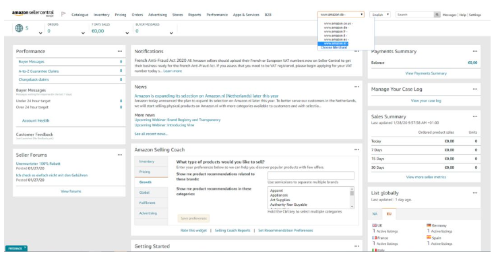Switch to the Growth tab in Selling Coach
Screen dimensions: 496x259
tap(151, 182)
